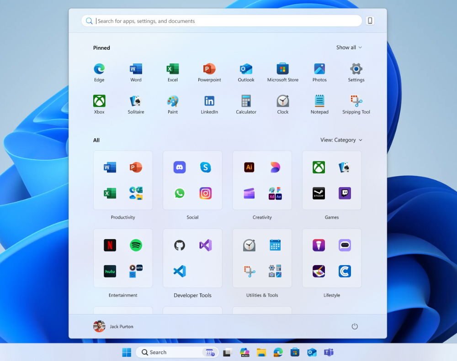Expand more apps in Utilities & Tools group

(x=275, y=271)
